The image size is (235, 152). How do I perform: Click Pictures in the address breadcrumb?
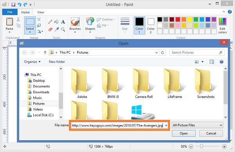[83, 52]
